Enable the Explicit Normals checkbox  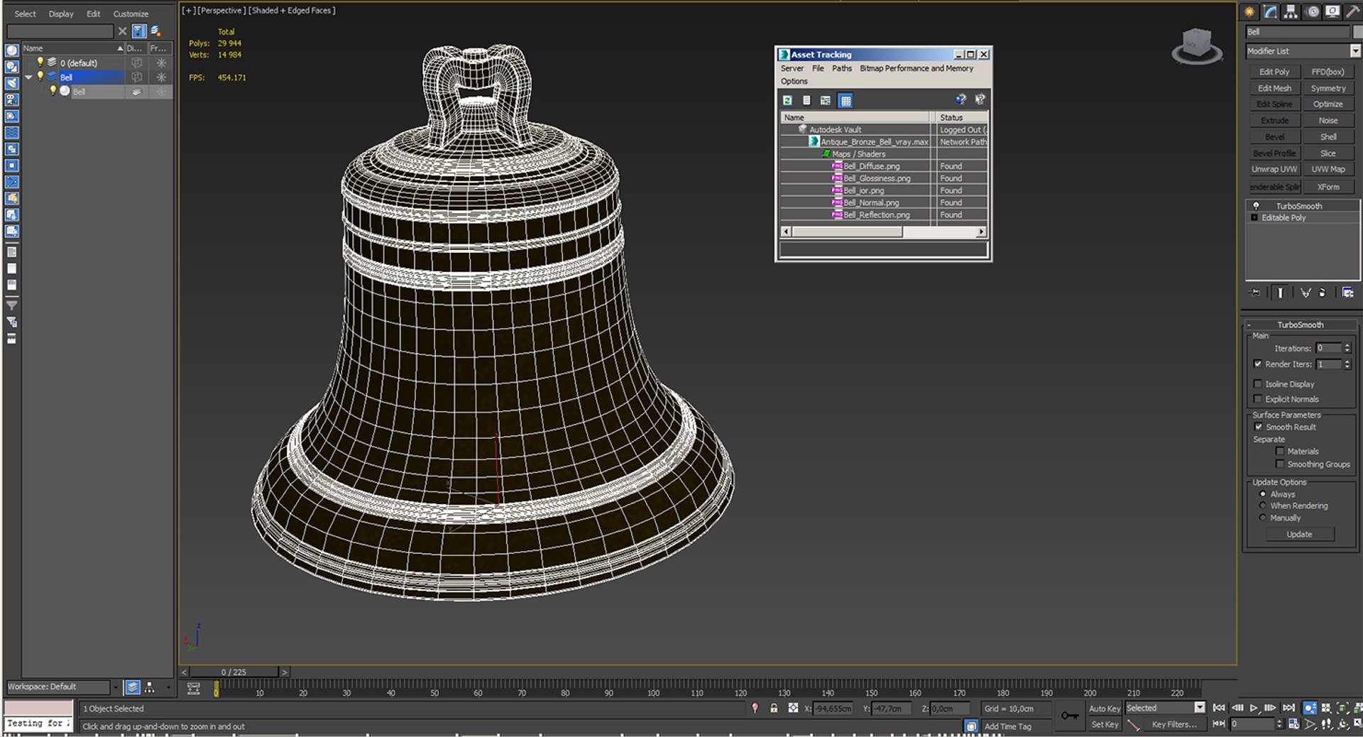coord(1258,399)
